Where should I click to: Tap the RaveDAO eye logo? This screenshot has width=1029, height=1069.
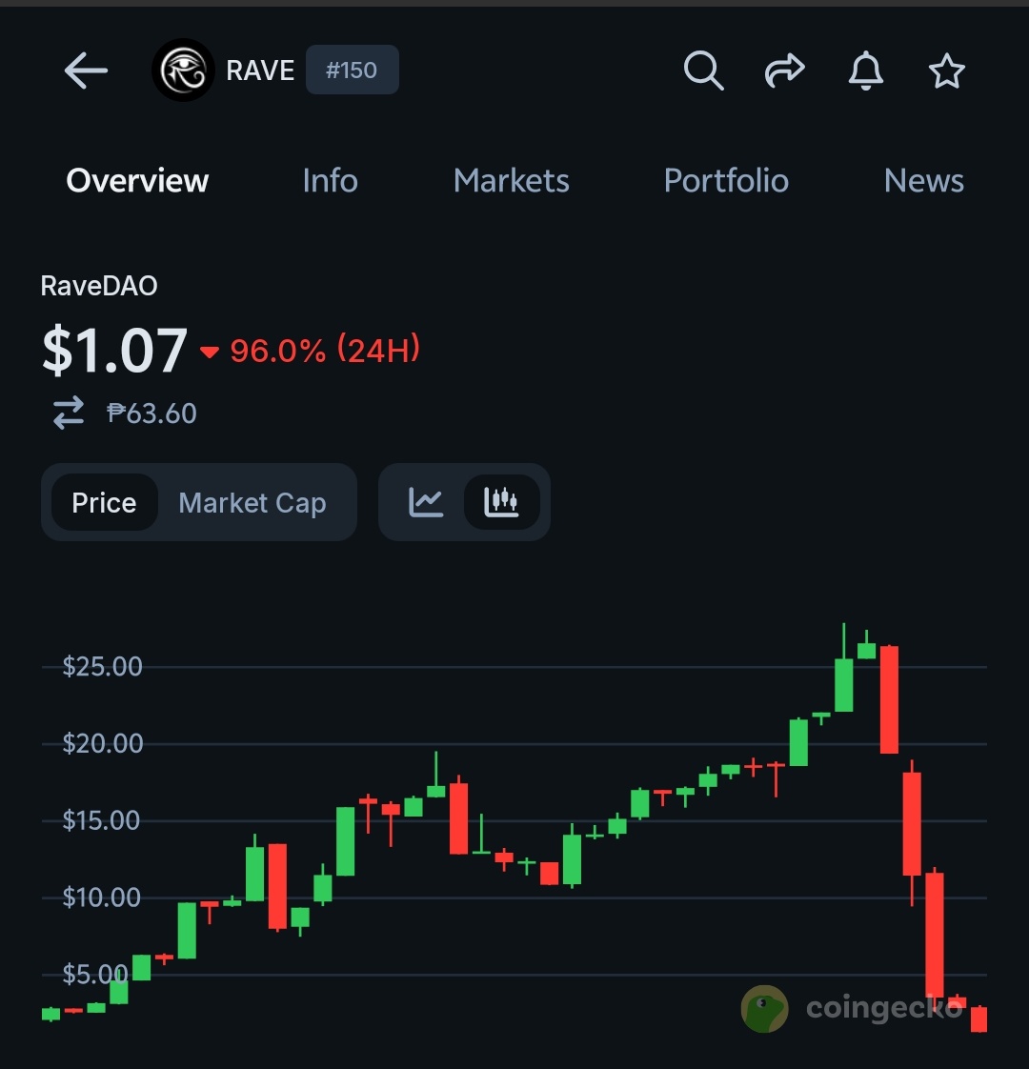coord(183,71)
